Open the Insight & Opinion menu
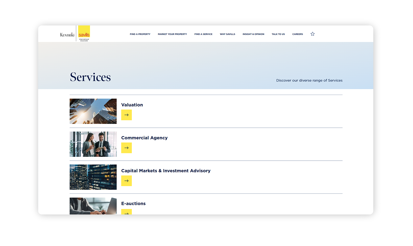The width and height of the screenshot is (413, 246). tap(253, 34)
